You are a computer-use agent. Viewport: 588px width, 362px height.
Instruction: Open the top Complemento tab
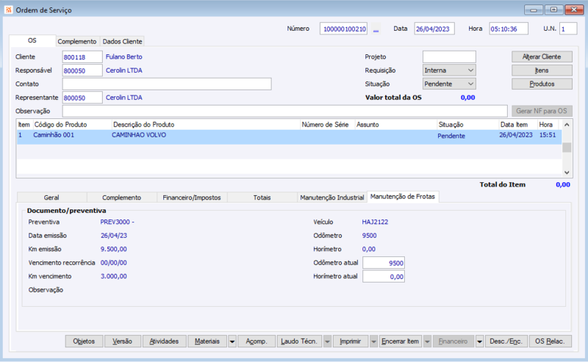click(x=77, y=42)
